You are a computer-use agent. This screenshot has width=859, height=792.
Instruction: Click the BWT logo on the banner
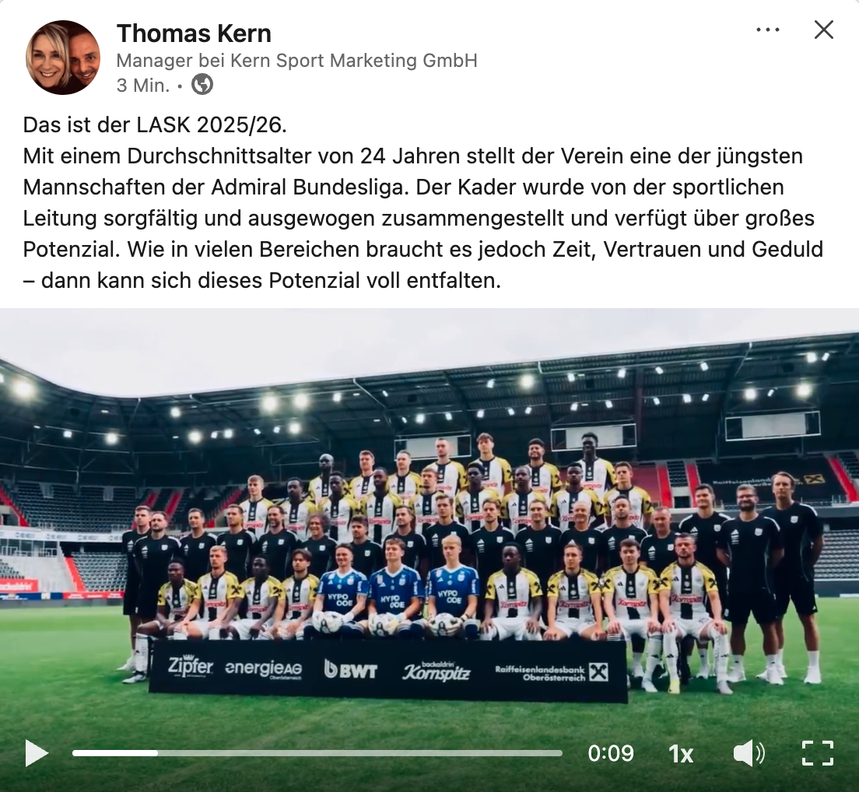click(x=351, y=669)
